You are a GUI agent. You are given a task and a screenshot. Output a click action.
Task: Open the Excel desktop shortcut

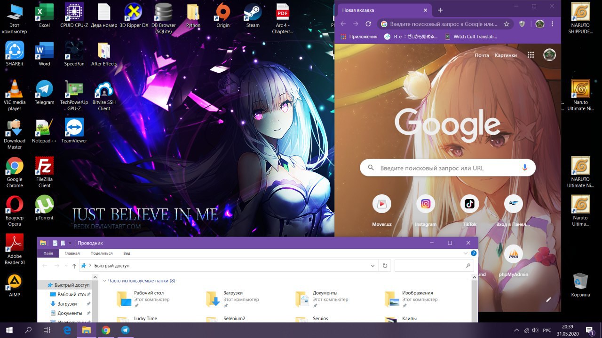(x=44, y=16)
